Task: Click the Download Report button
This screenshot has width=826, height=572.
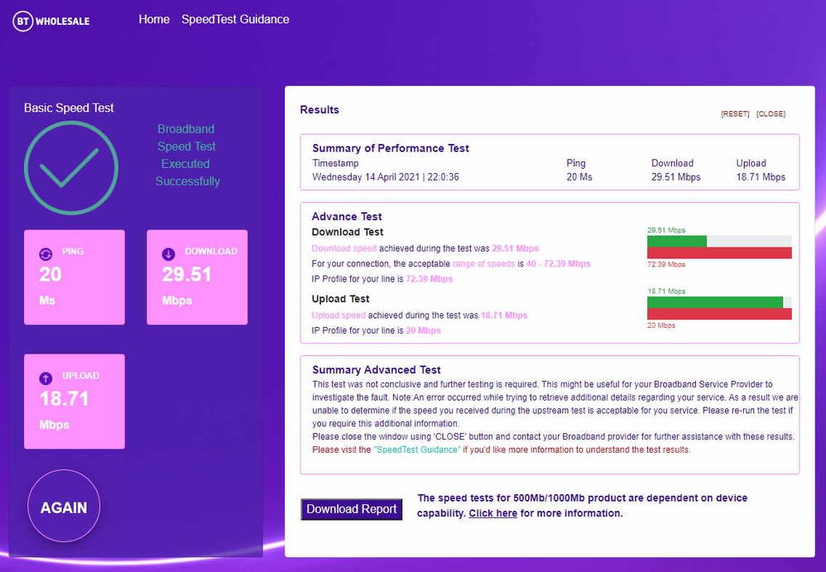Action: pyautogui.click(x=352, y=509)
